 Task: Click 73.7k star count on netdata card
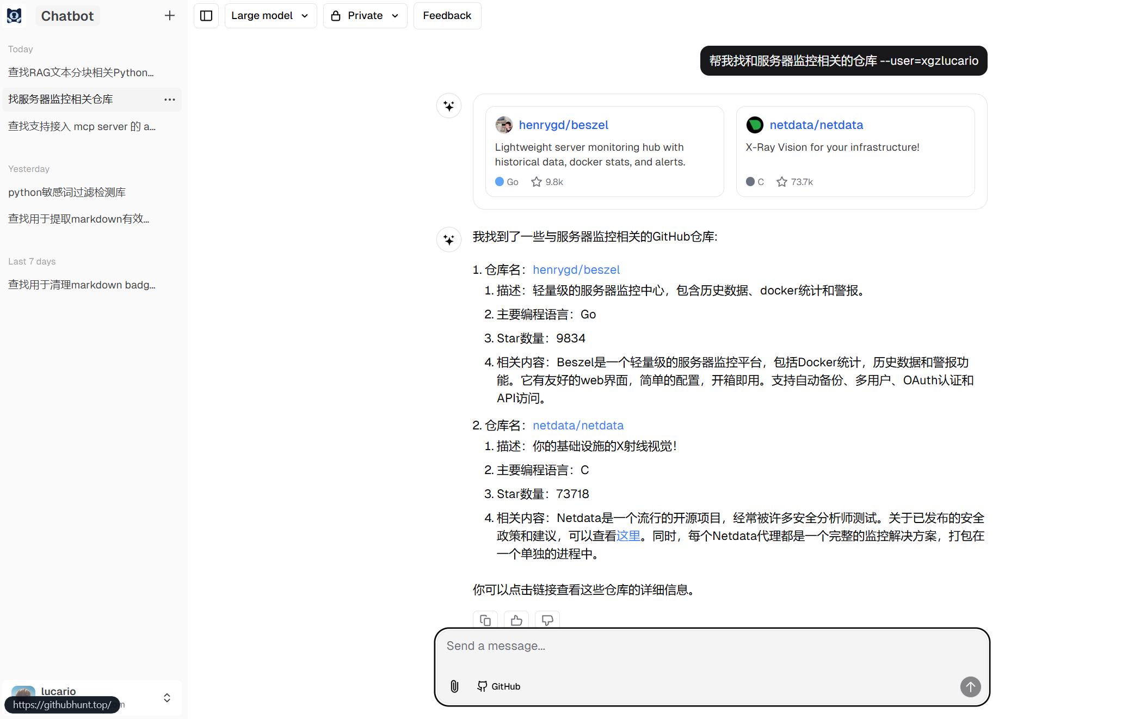pos(802,182)
